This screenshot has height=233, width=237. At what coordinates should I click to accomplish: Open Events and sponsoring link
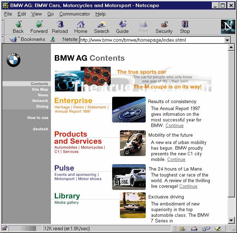click(x=75, y=174)
